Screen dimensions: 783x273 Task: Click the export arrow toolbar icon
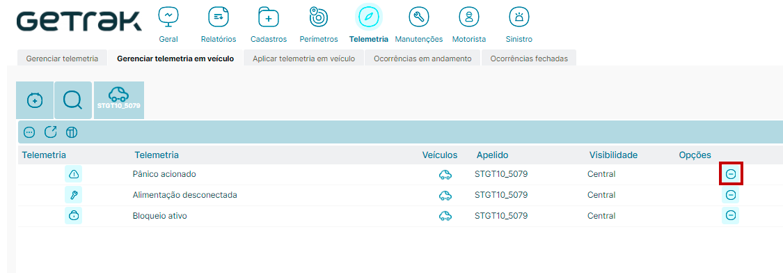(x=50, y=132)
